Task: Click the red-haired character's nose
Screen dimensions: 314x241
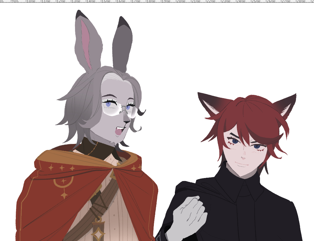Action: [243, 157]
